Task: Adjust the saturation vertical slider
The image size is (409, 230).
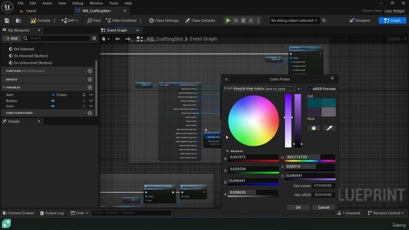Action: click(288, 121)
